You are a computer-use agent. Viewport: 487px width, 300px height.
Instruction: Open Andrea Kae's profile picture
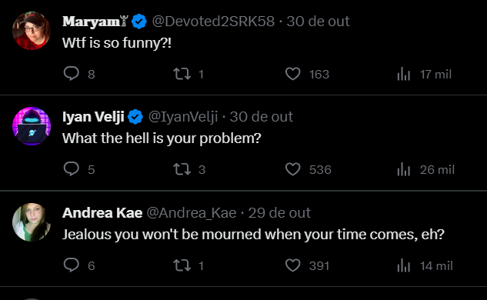click(32, 222)
